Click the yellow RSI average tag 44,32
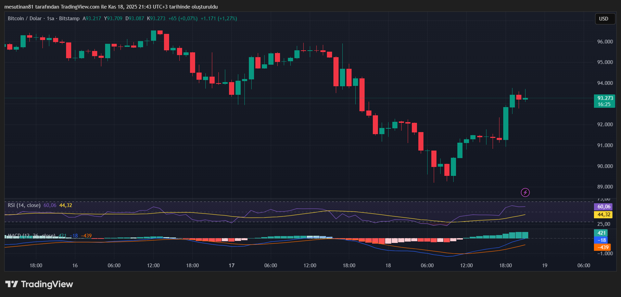Screen dimensions: 621x297 (604, 215)
